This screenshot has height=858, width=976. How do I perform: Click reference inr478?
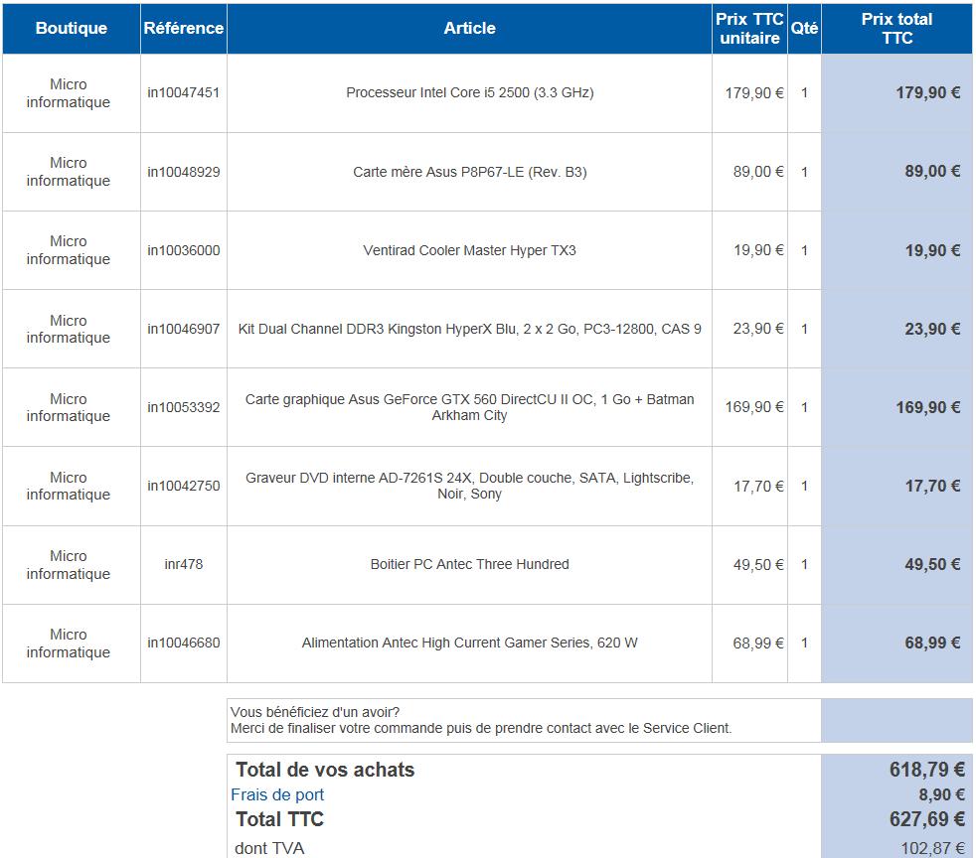(x=184, y=564)
